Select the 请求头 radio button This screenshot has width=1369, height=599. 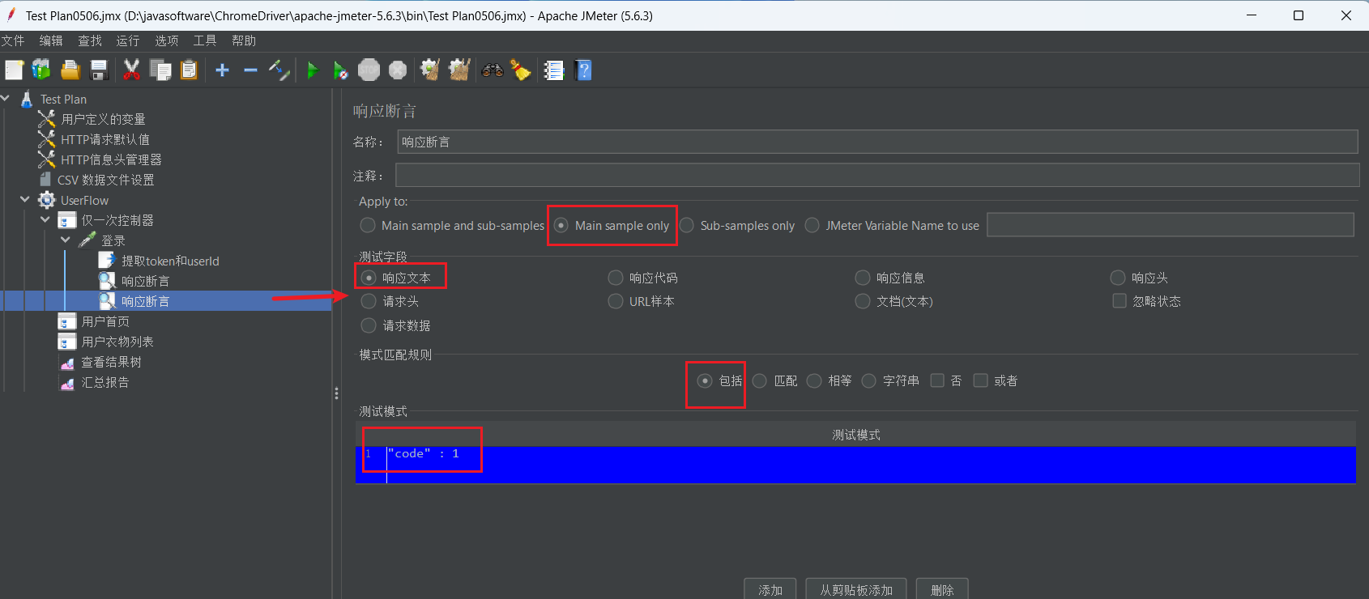tap(369, 301)
